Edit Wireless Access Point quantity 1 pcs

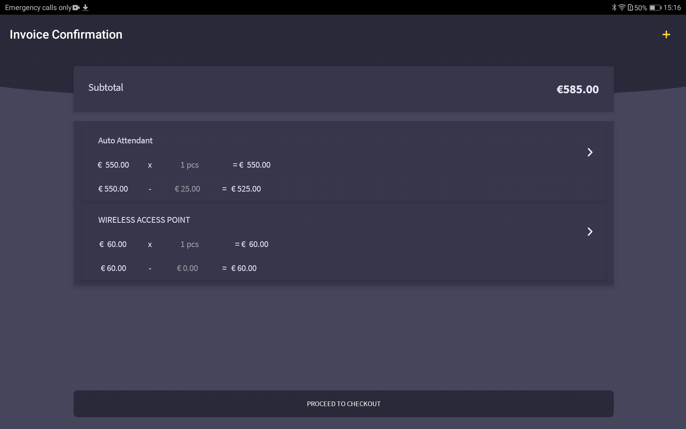pyautogui.click(x=189, y=244)
